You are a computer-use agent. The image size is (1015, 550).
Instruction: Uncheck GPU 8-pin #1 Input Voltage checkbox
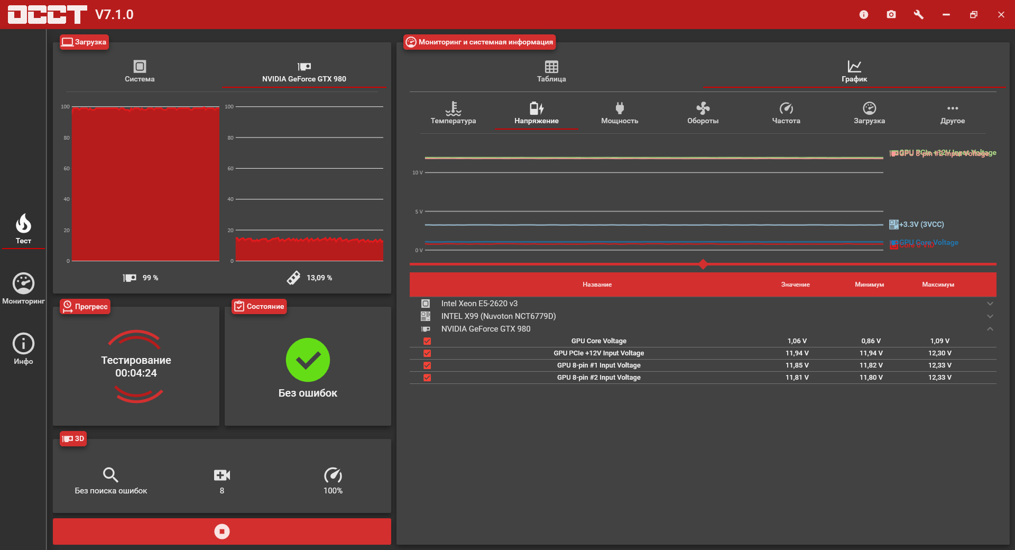(x=427, y=365)
